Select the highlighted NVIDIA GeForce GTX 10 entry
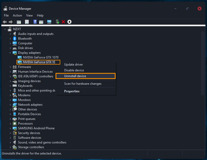Screen dimensions: 207x160 [39, 62]
